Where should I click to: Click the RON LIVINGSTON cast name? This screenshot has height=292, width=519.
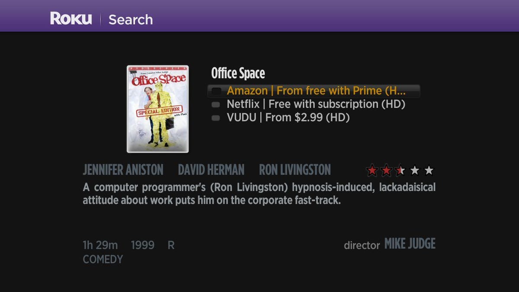point(295,170)
